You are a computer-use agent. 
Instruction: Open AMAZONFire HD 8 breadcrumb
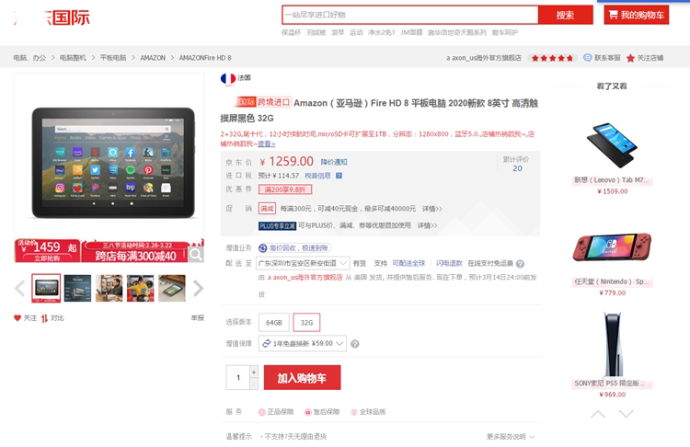click(205, 58)
